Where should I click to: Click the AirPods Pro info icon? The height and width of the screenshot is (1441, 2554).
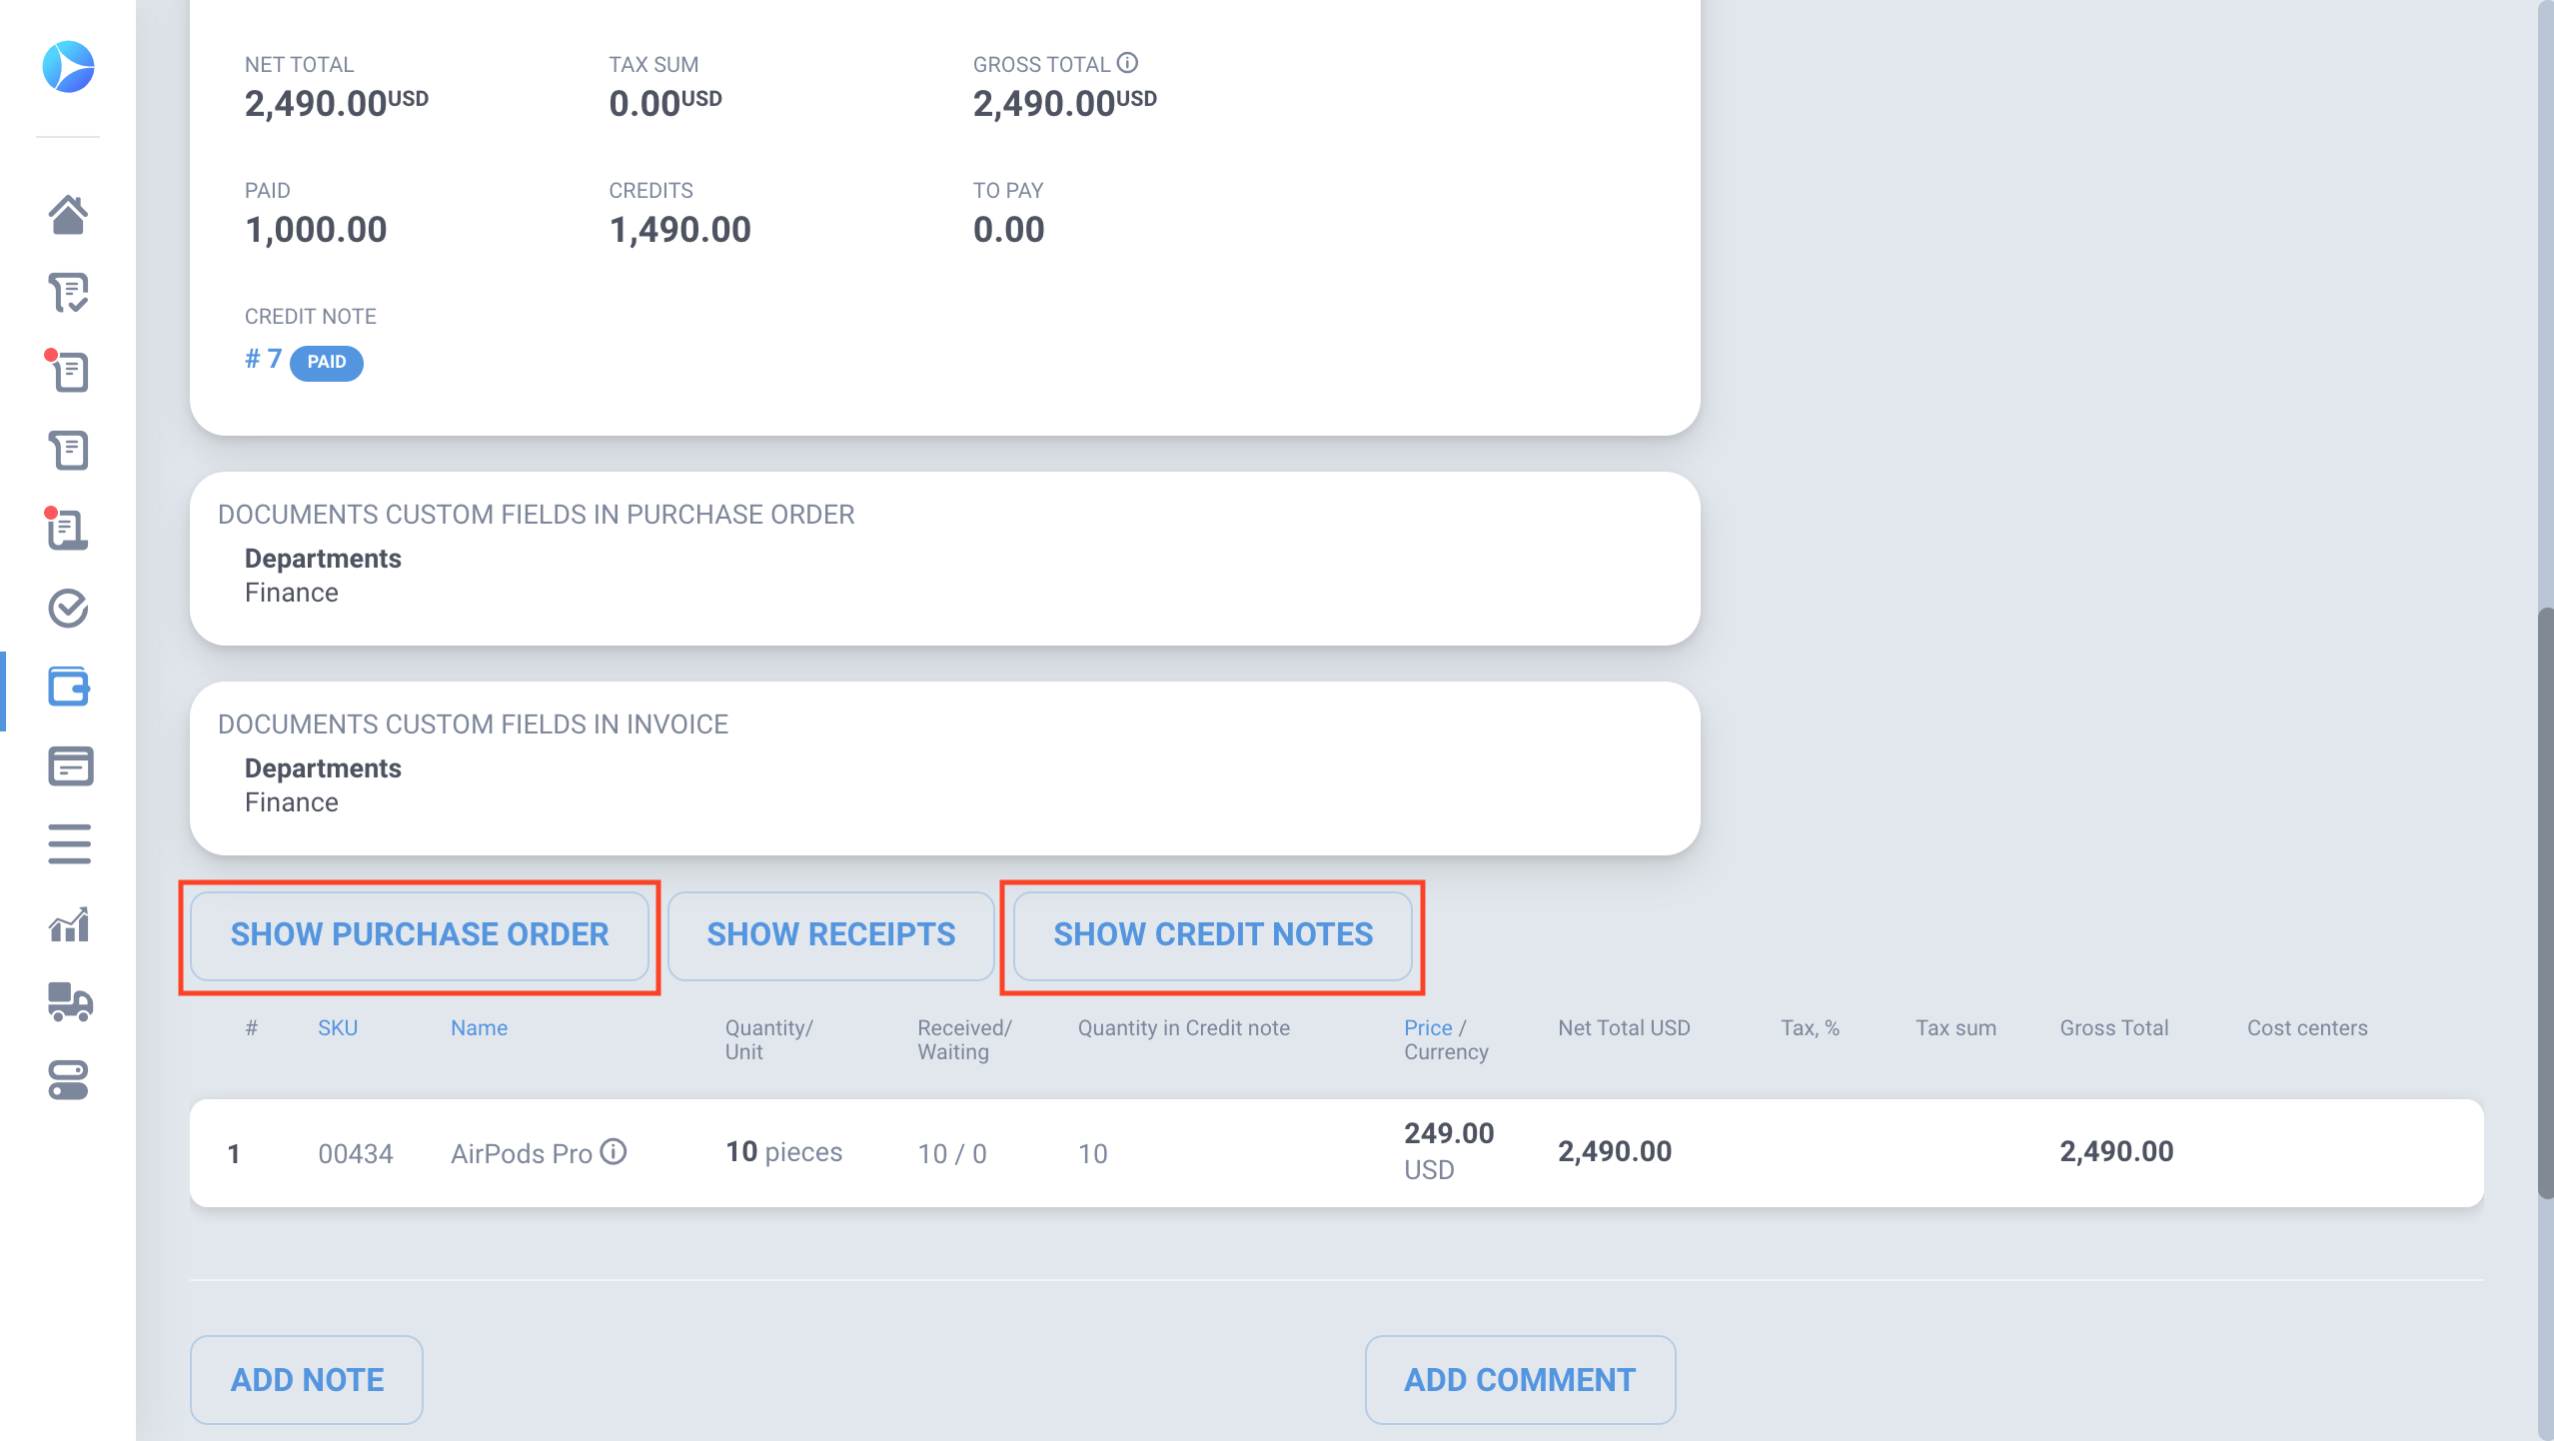coord(614,1152)
